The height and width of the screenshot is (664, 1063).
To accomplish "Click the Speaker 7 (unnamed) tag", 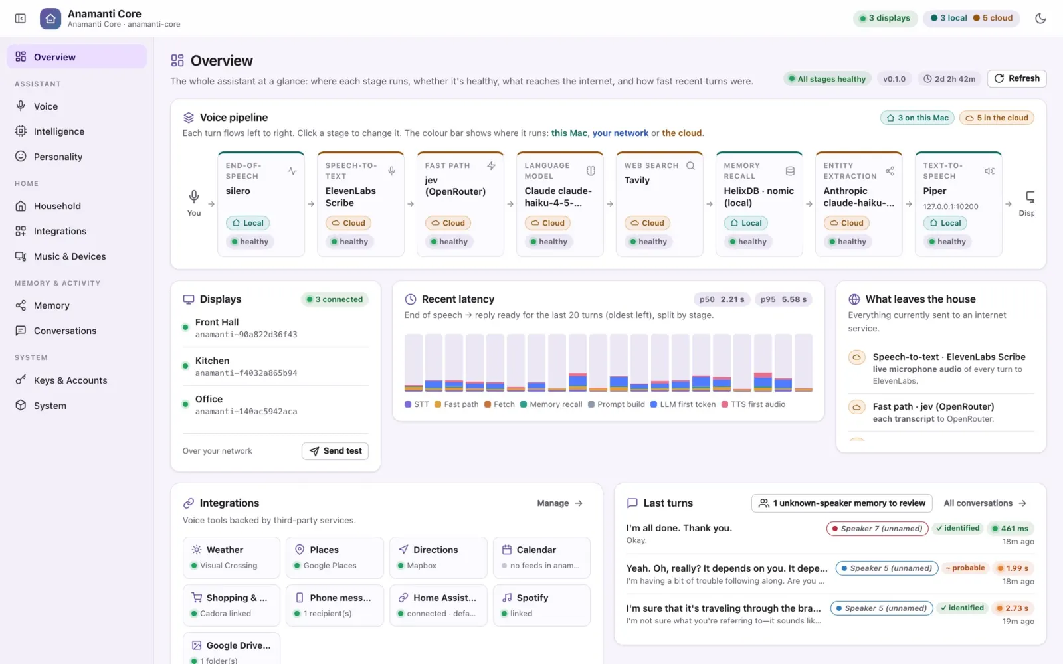I will point(877,529).
